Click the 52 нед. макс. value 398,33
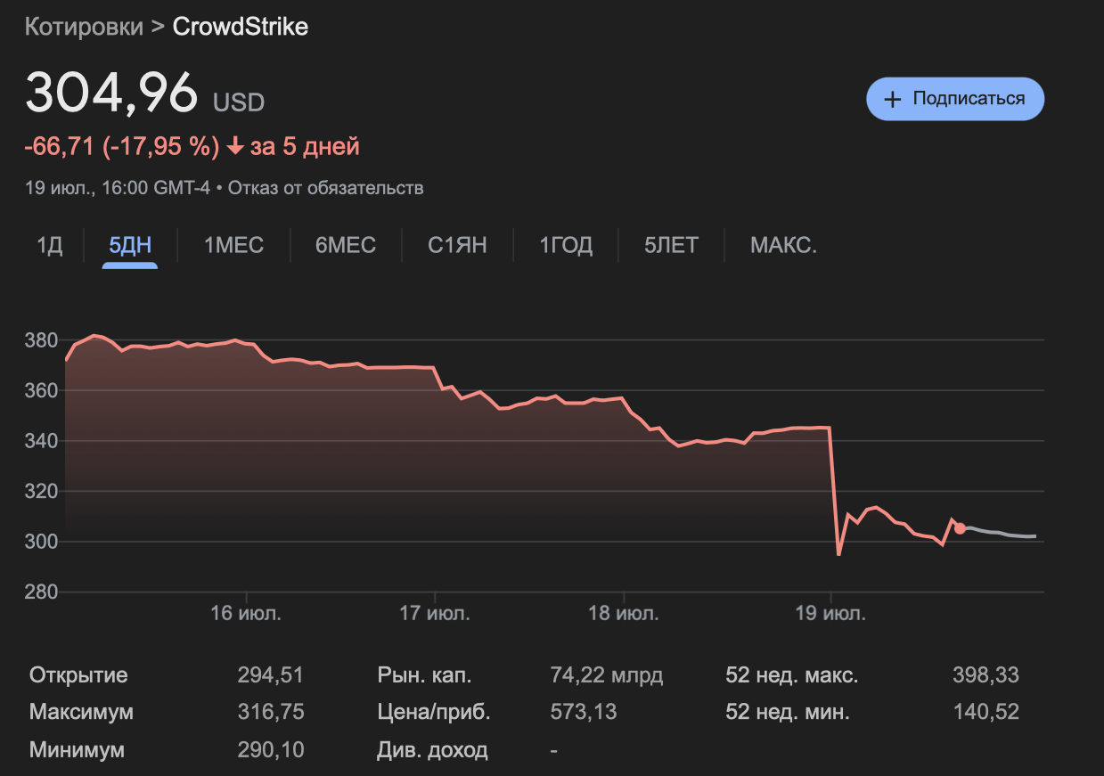 985,675
